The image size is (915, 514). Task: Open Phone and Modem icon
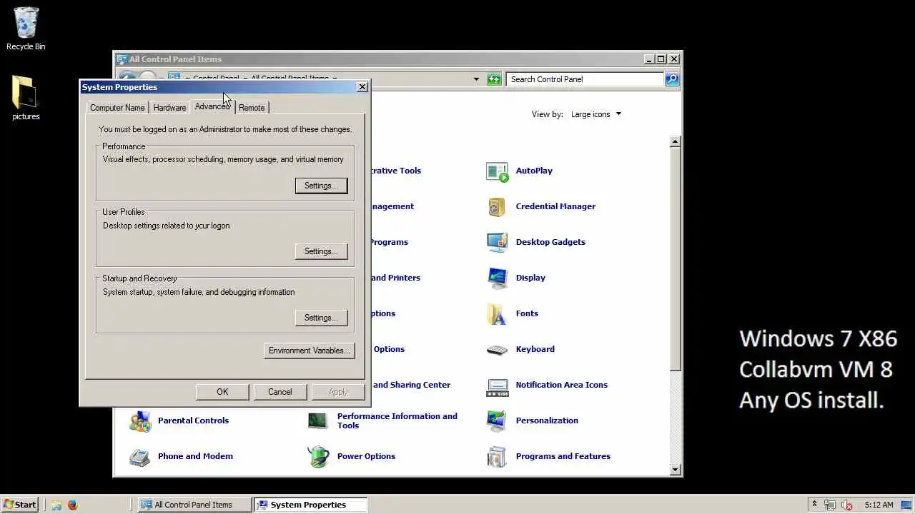point(140,457)
